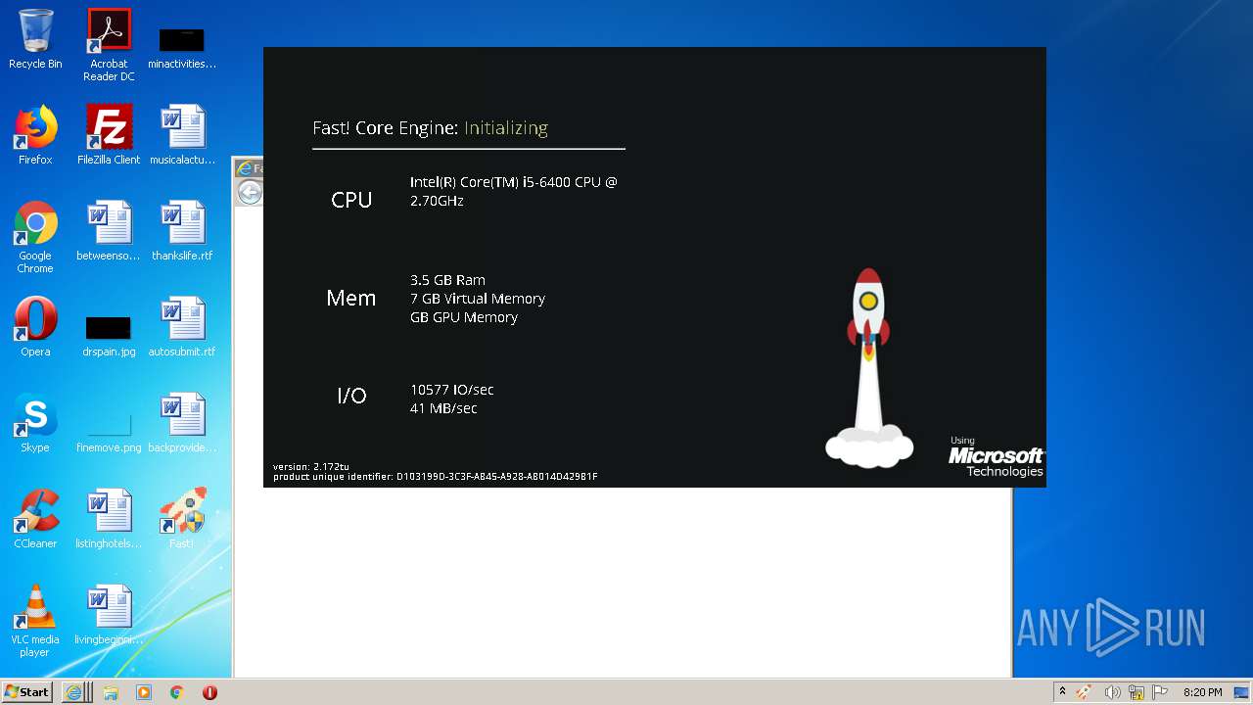
Task: Select the minactivities file on desktop
Action: 181,47
